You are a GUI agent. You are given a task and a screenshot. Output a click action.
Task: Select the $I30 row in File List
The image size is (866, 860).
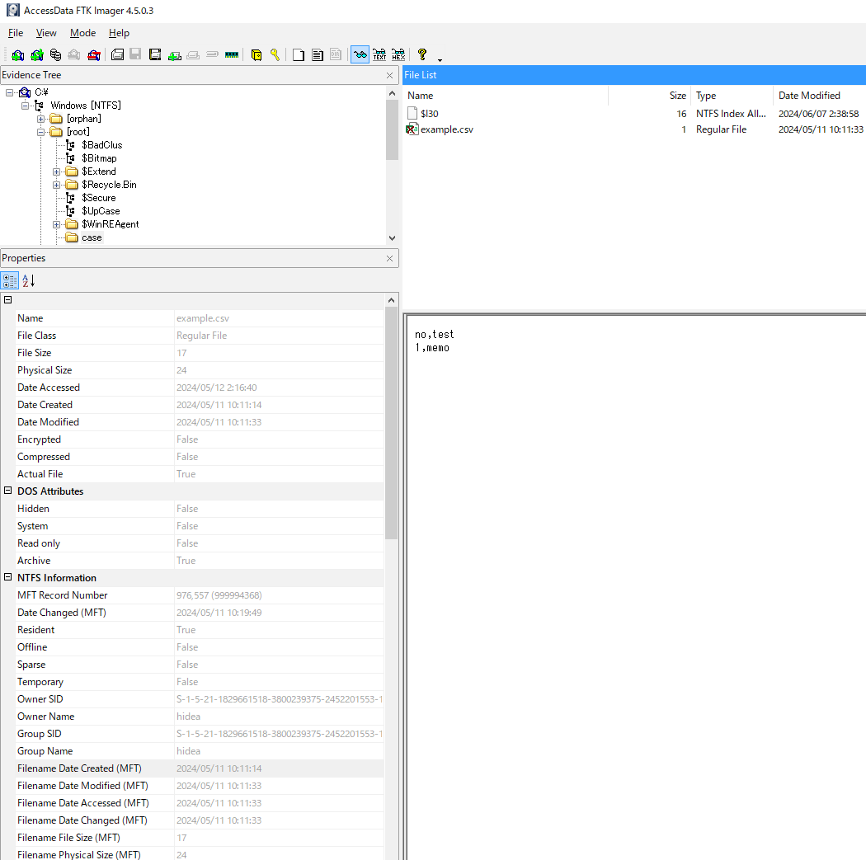(x=634, y=113)
